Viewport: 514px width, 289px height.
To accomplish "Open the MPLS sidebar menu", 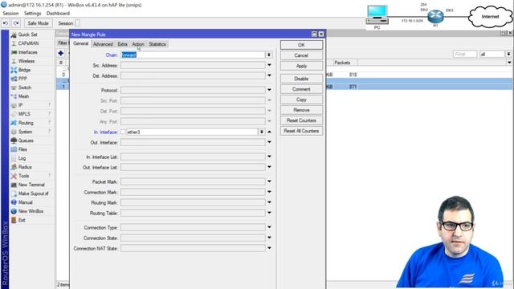I will click(x=24, y=114).
